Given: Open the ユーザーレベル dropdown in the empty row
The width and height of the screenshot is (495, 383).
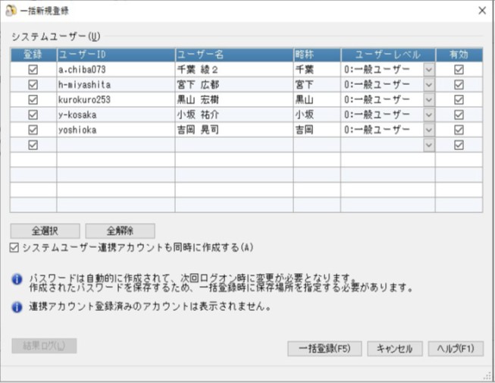Looking at the screenshot, I should click(x=428, y=145).
